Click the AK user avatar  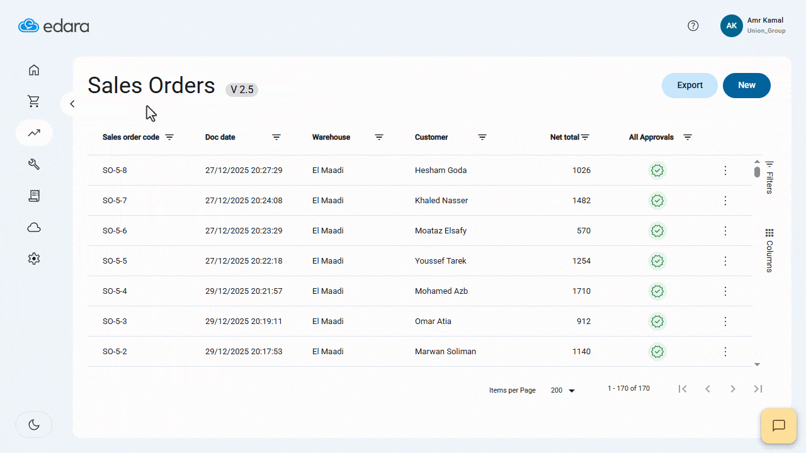pos(732,26)
